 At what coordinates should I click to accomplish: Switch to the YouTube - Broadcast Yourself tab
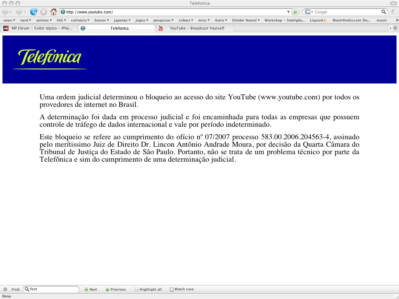(x=195, y=28)
